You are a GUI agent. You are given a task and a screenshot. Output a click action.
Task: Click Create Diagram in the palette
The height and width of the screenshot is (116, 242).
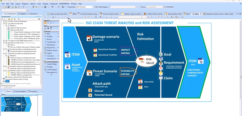(51, 70)
